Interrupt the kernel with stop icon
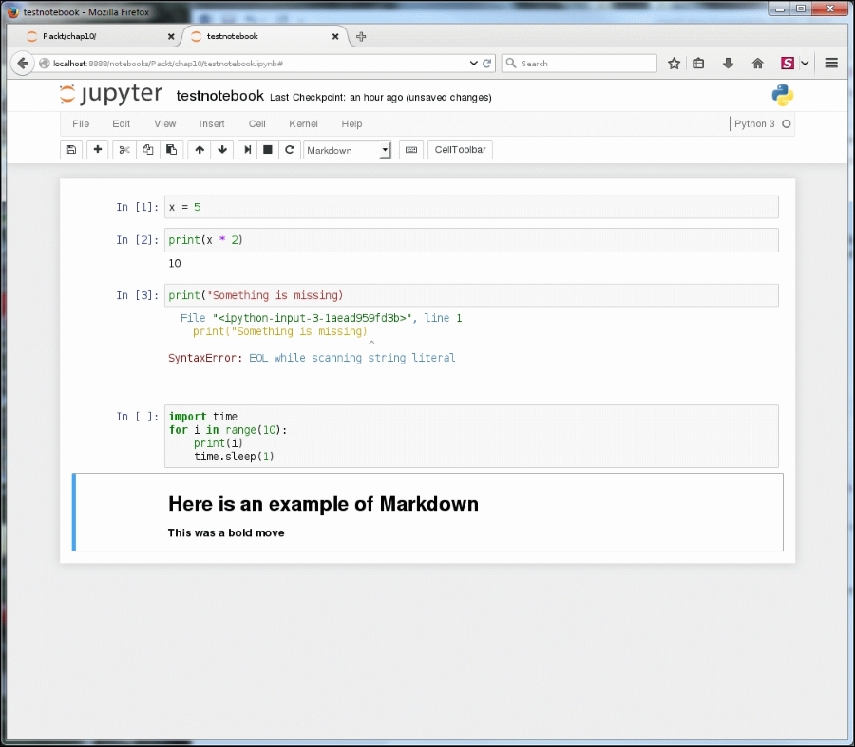 [268, 149]
